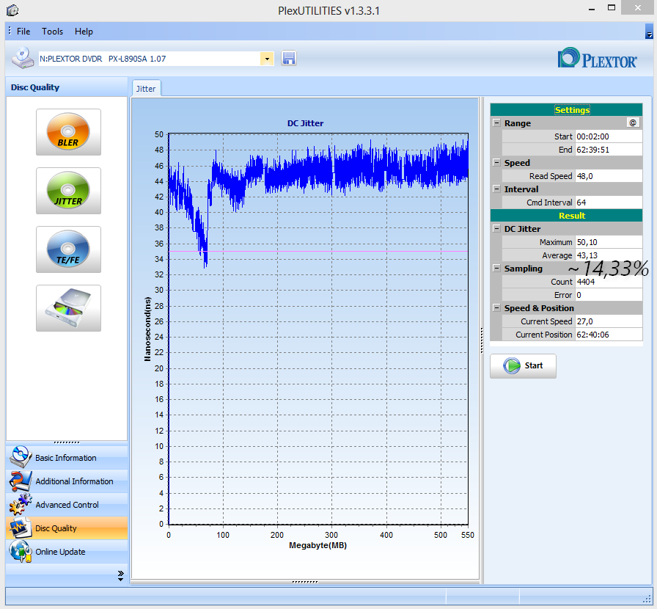Open the Help menu
The image size is (657, 609).
click(x=84, y=32)
